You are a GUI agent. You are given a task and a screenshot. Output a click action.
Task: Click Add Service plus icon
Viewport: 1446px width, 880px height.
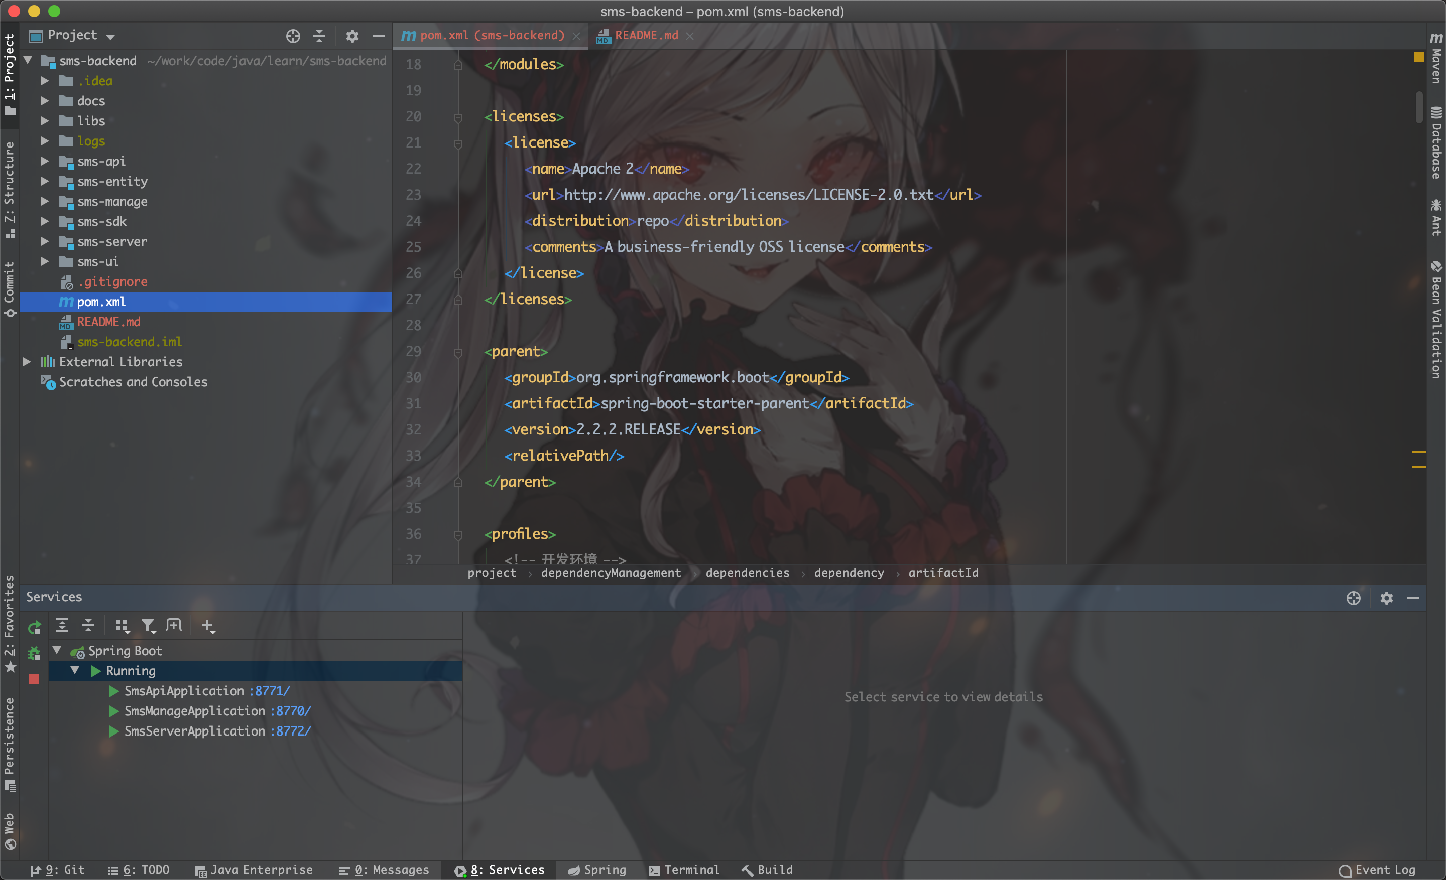[207, 626]
